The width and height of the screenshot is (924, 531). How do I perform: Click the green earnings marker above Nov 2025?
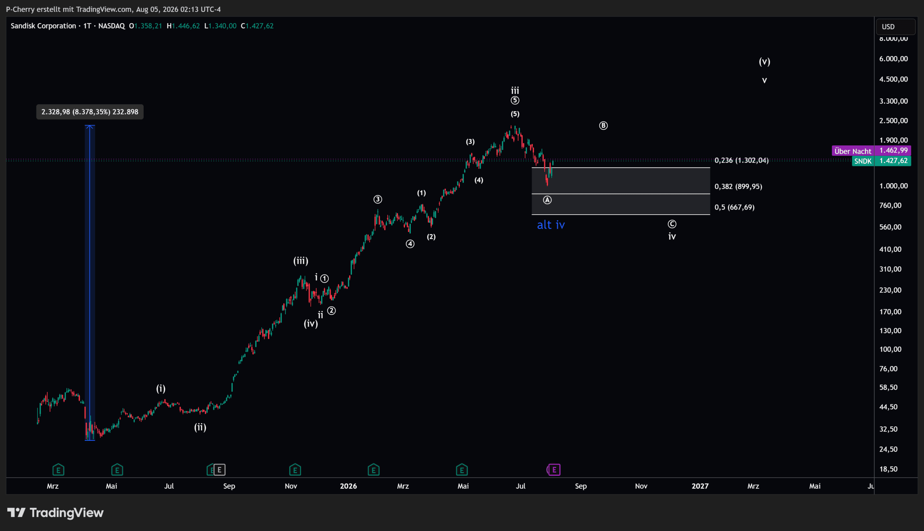[295, 470]
